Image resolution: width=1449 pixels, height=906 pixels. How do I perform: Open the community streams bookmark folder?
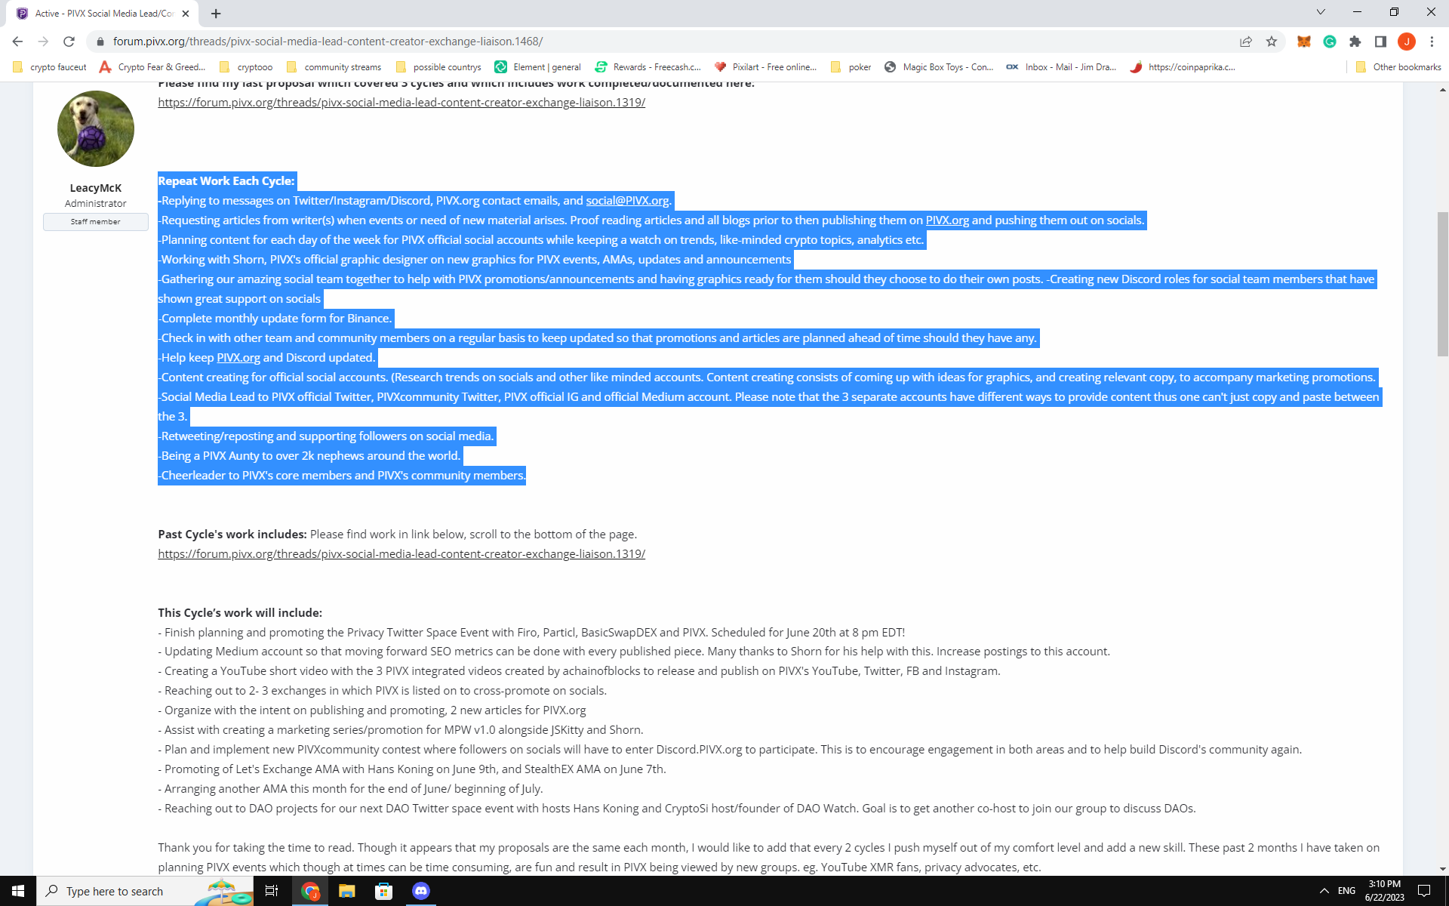[334, 67]
